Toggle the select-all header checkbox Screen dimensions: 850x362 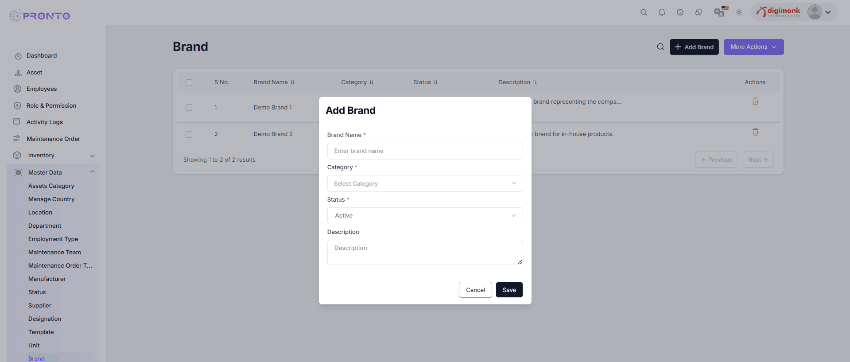tap(189, 82)
